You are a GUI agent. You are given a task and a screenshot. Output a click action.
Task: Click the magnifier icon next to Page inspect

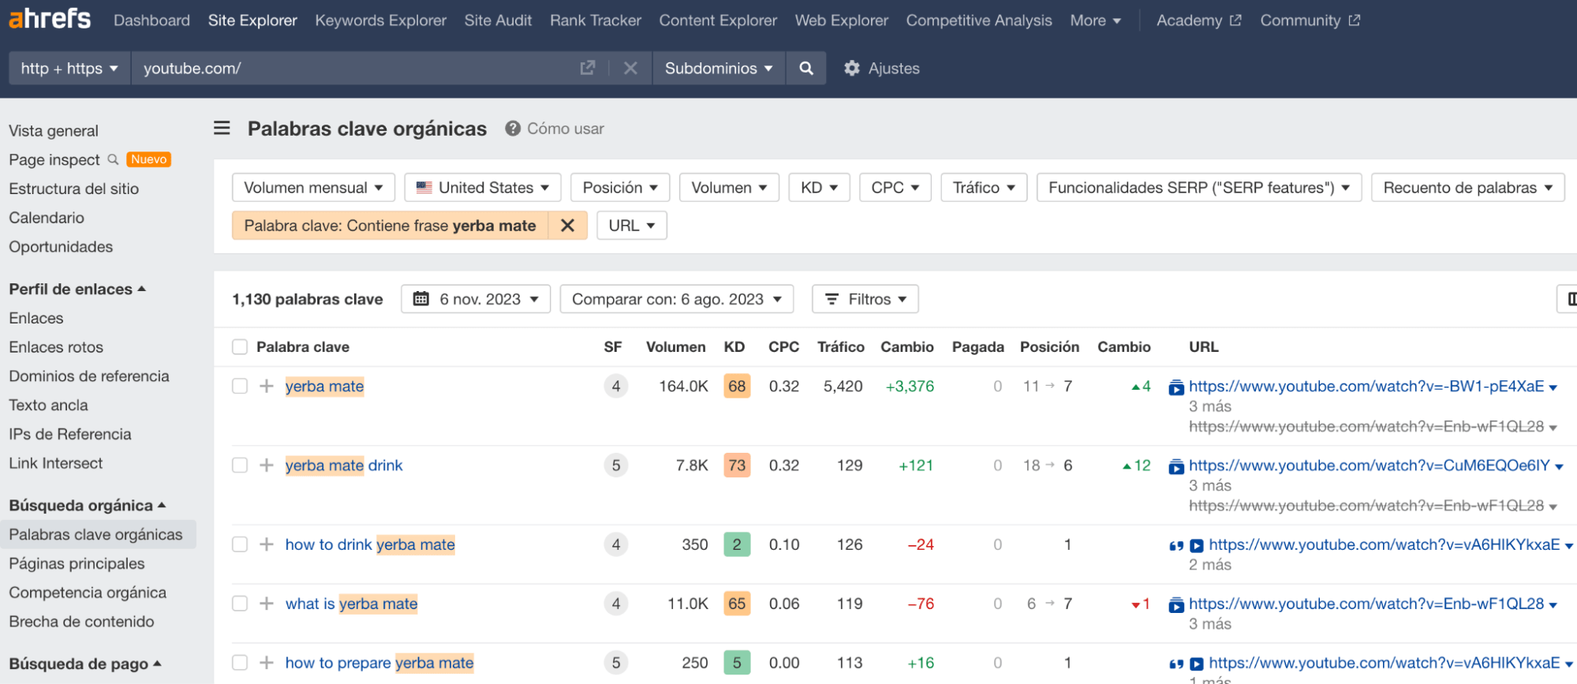pos(113,159)
